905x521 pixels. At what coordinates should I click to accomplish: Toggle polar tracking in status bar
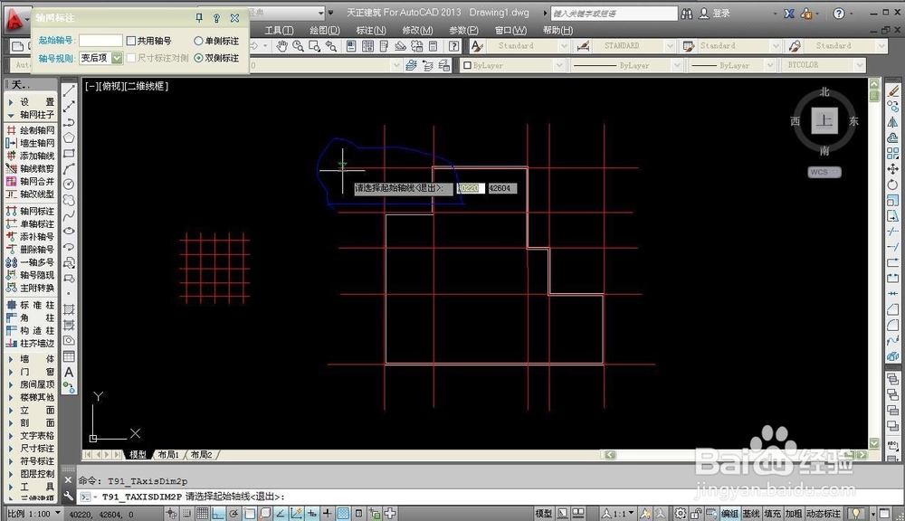[233, 513]
